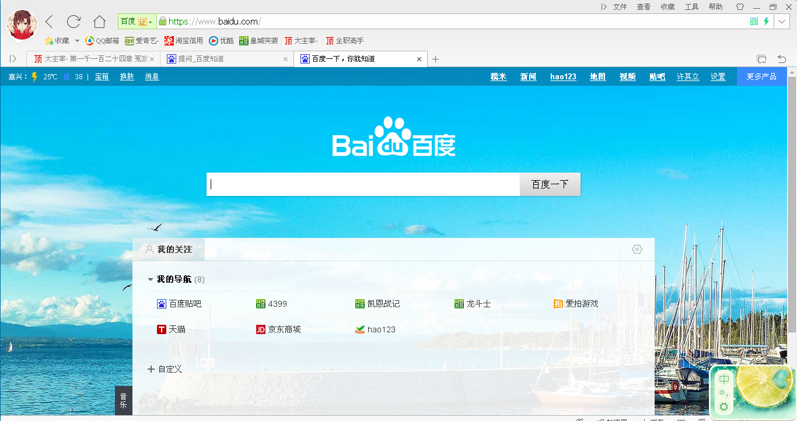Open the 优酷 bookmark
Image resolution: width=797 pixels, height=421 pixels.
tap(222, 41)
